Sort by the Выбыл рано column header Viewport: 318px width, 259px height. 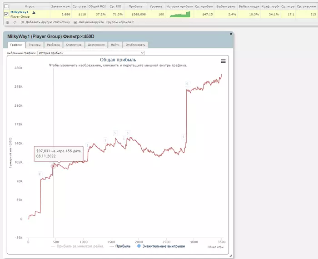226,6
